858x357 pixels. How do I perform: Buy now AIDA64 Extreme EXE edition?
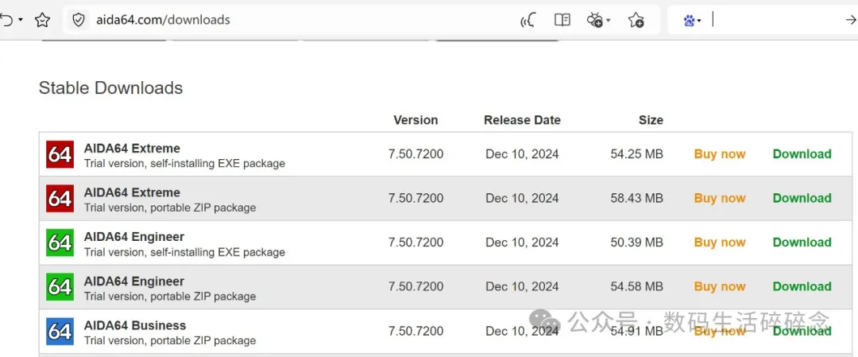(x=720, y=154)
